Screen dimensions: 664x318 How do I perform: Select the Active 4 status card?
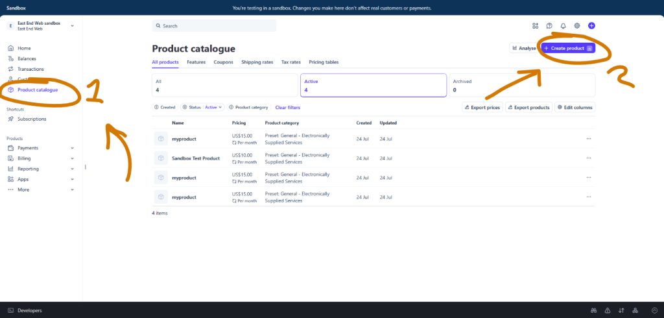pyautogui.click(x=373, y=85)
